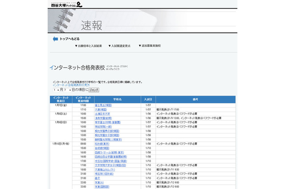Click the ジャンプ button

click(94, 90)
